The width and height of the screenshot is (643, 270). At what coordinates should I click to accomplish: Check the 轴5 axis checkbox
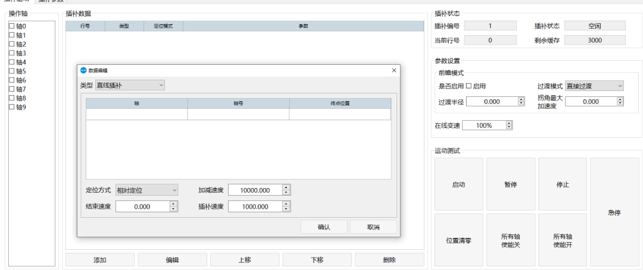(x=12, y=71)
